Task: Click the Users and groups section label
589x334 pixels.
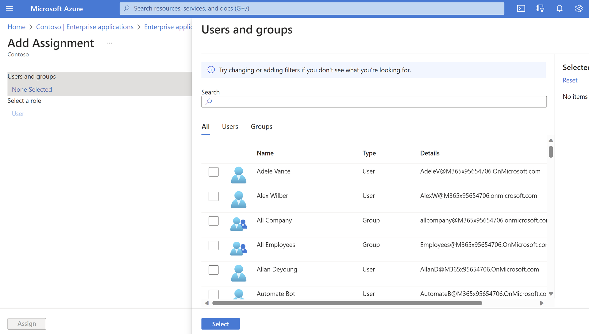Action: [x=32, y=76]
